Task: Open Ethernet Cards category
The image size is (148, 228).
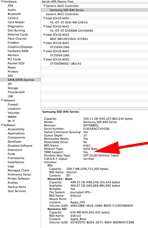Action: click(x=18, y=34)
